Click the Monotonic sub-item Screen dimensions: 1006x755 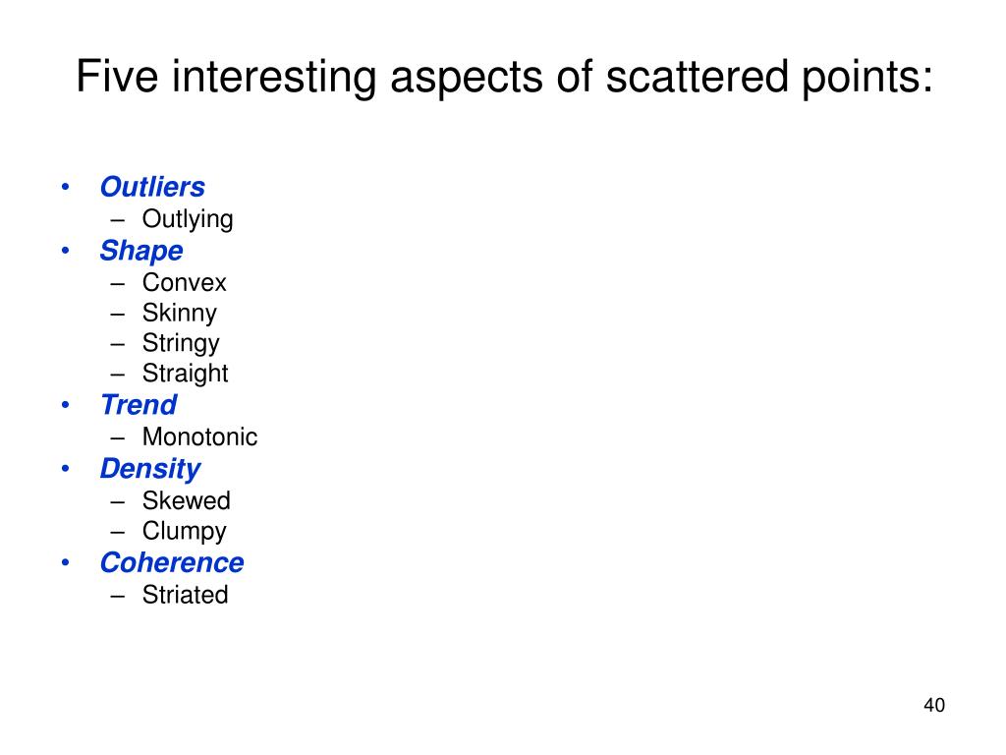[199, 437]
